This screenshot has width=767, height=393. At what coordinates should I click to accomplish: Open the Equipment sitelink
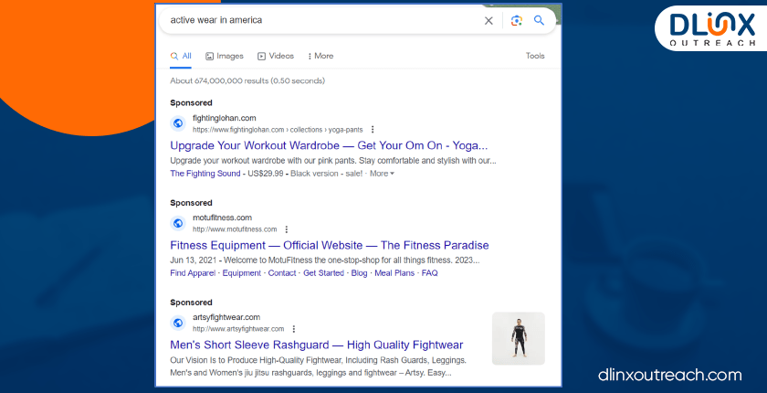pos(242,273)
